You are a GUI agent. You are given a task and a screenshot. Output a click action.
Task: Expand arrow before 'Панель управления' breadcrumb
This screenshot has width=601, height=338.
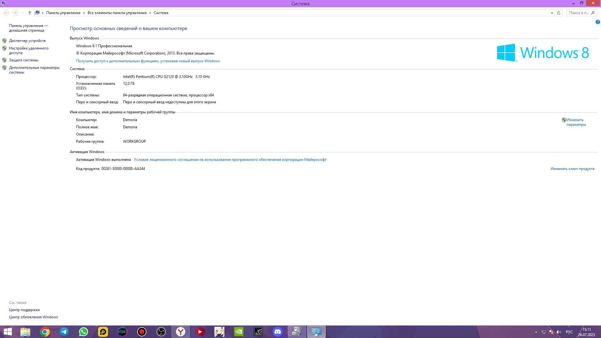point(43,13)
